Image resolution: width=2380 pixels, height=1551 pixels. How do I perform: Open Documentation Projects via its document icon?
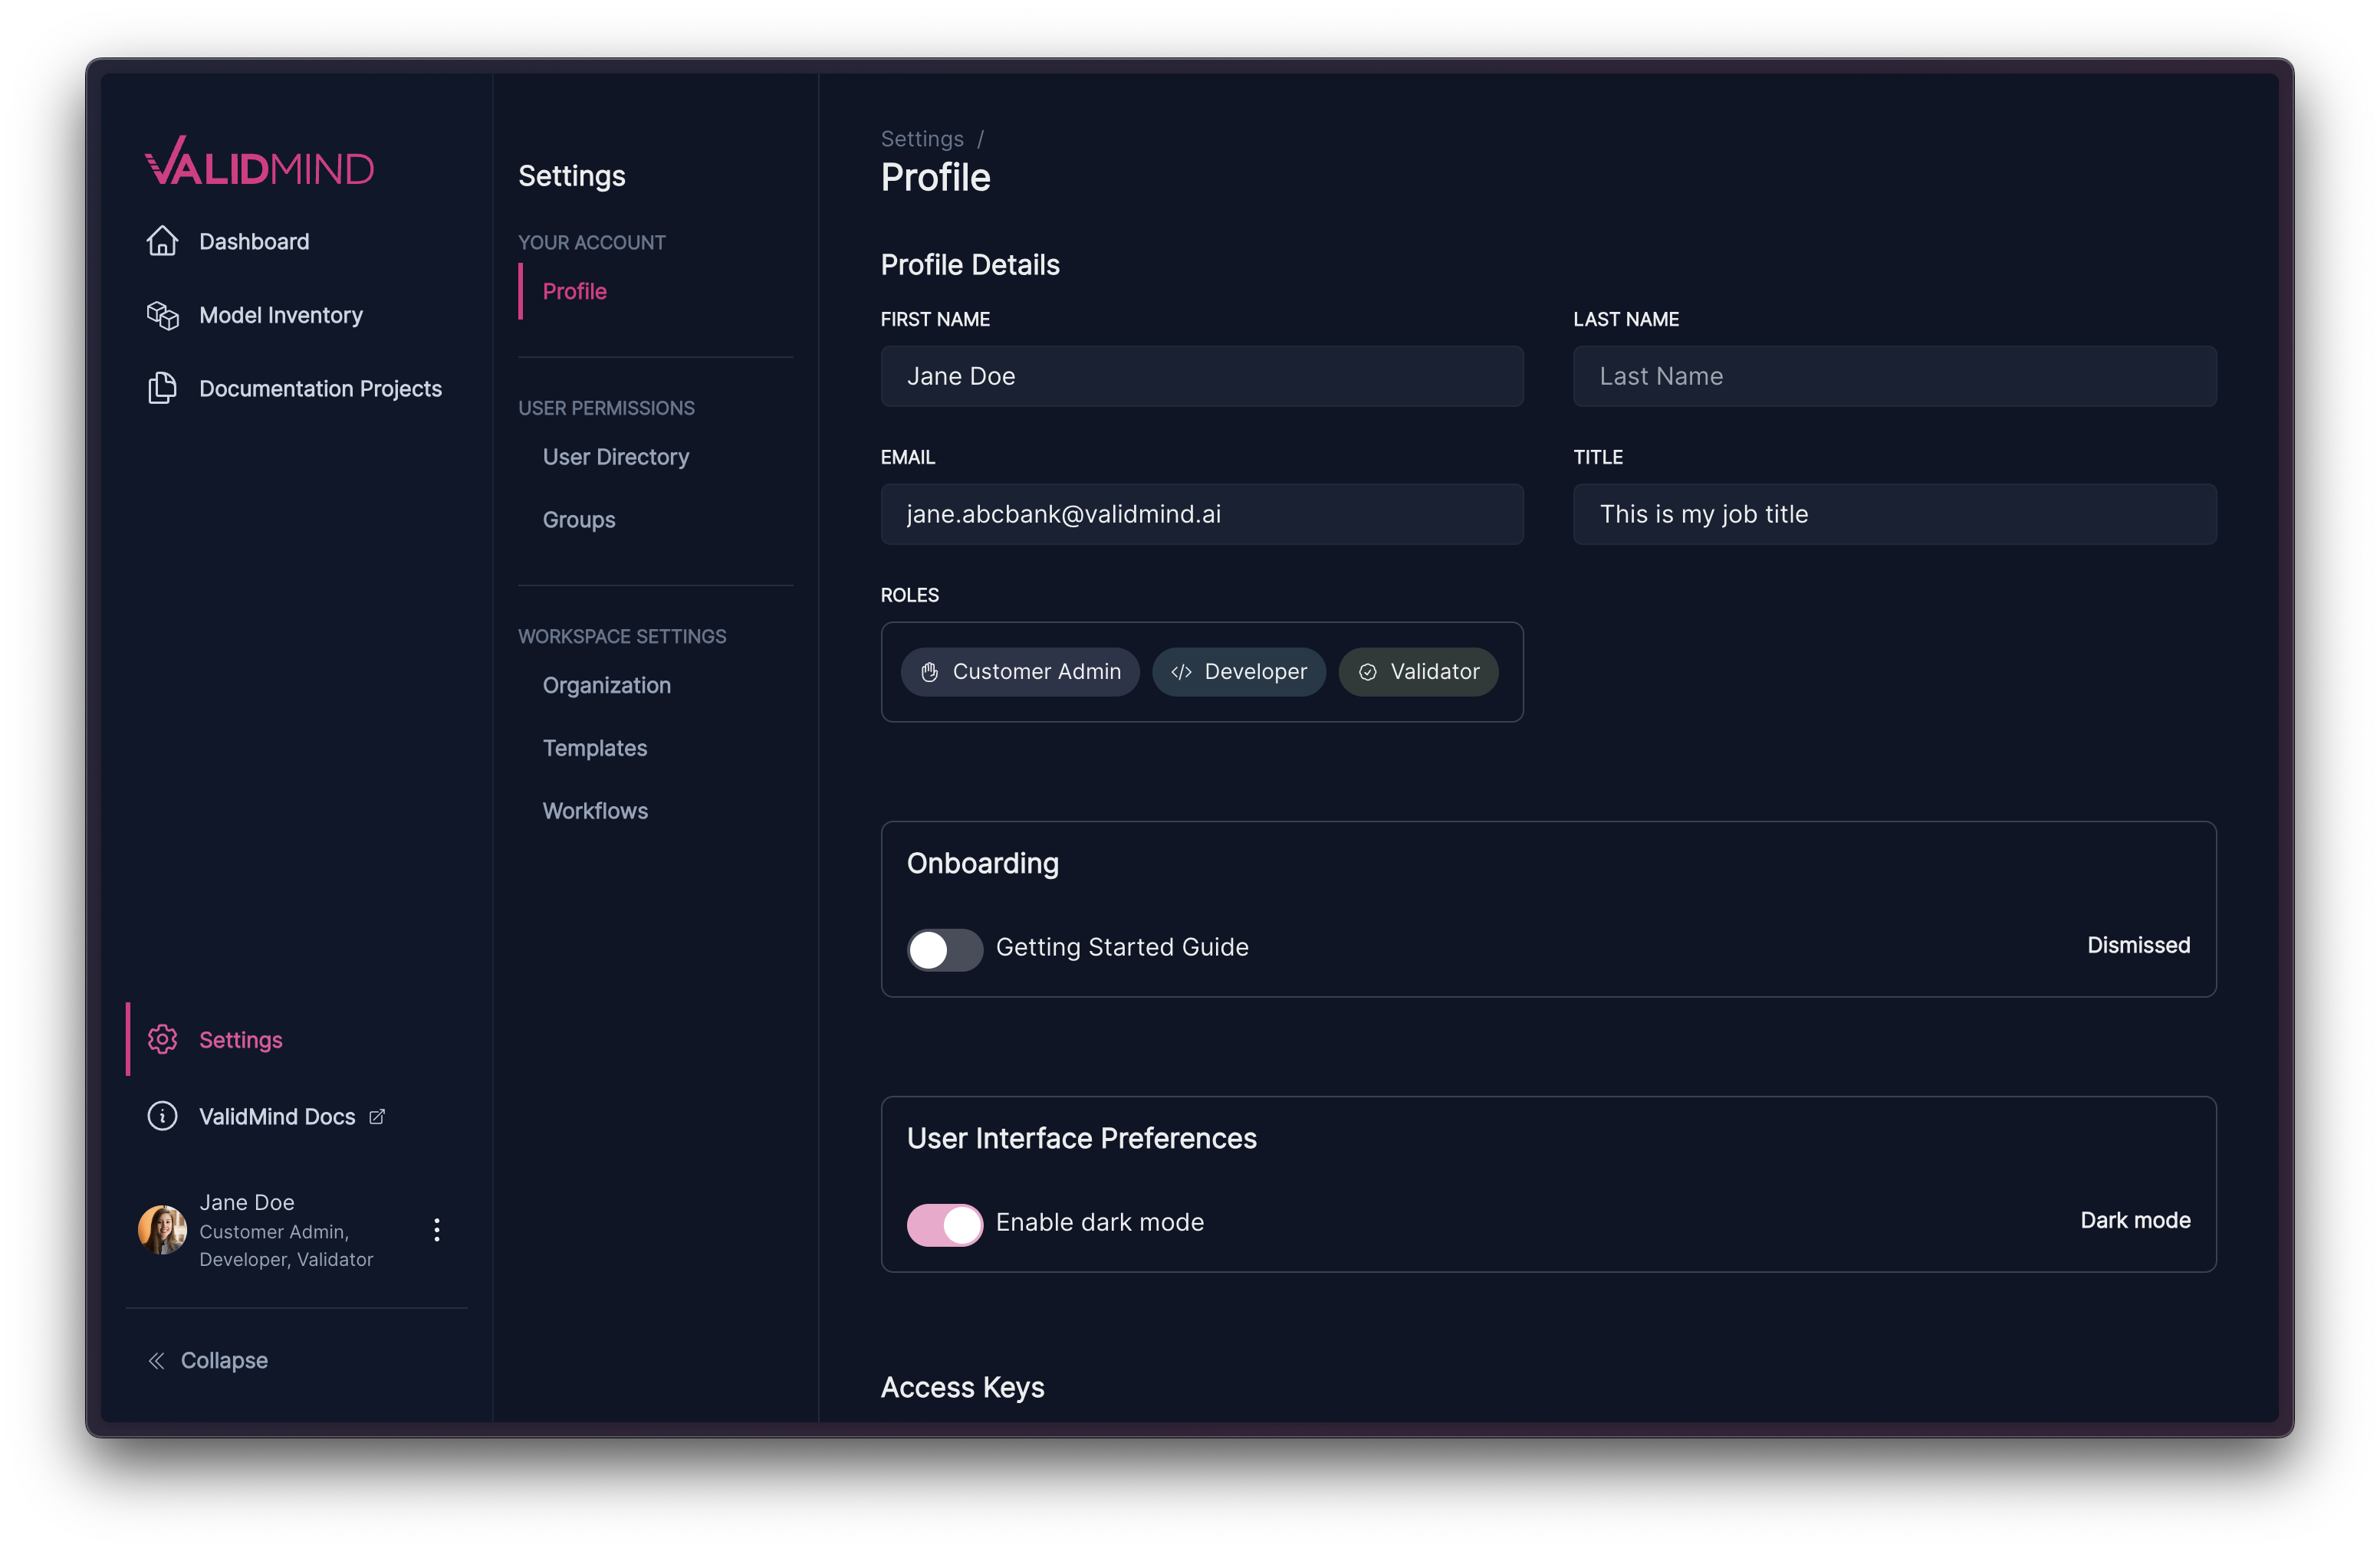click(x=162, y=389)
